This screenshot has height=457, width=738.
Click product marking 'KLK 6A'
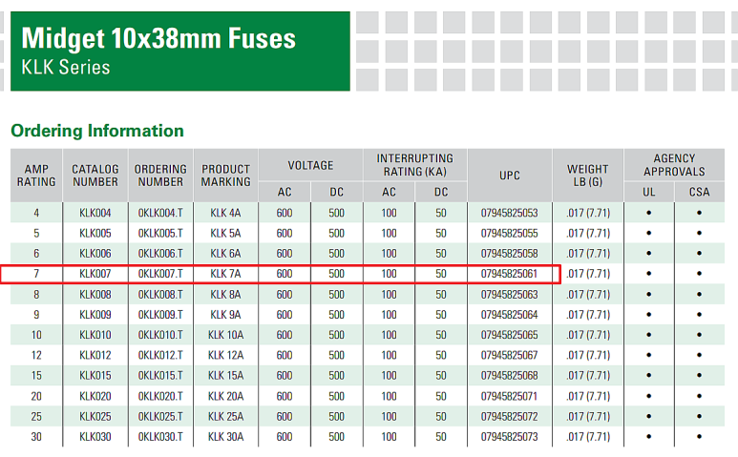pos(225,254)
